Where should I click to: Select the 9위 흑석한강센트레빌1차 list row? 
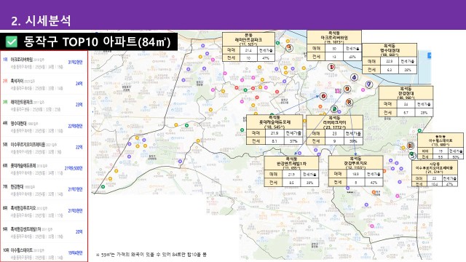point(44,232)
